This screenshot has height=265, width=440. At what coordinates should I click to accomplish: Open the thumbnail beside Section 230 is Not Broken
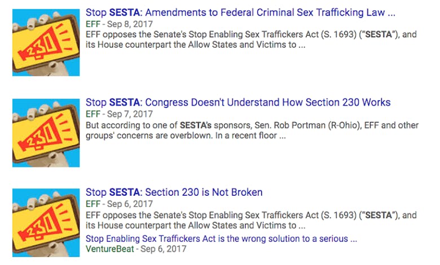(x=46, y=223)
